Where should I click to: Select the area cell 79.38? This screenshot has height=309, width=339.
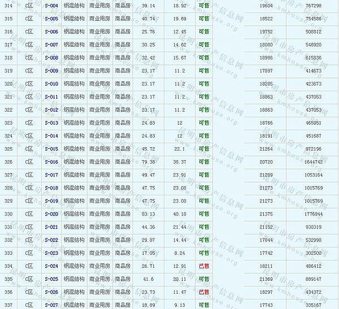tap(149, 162)
